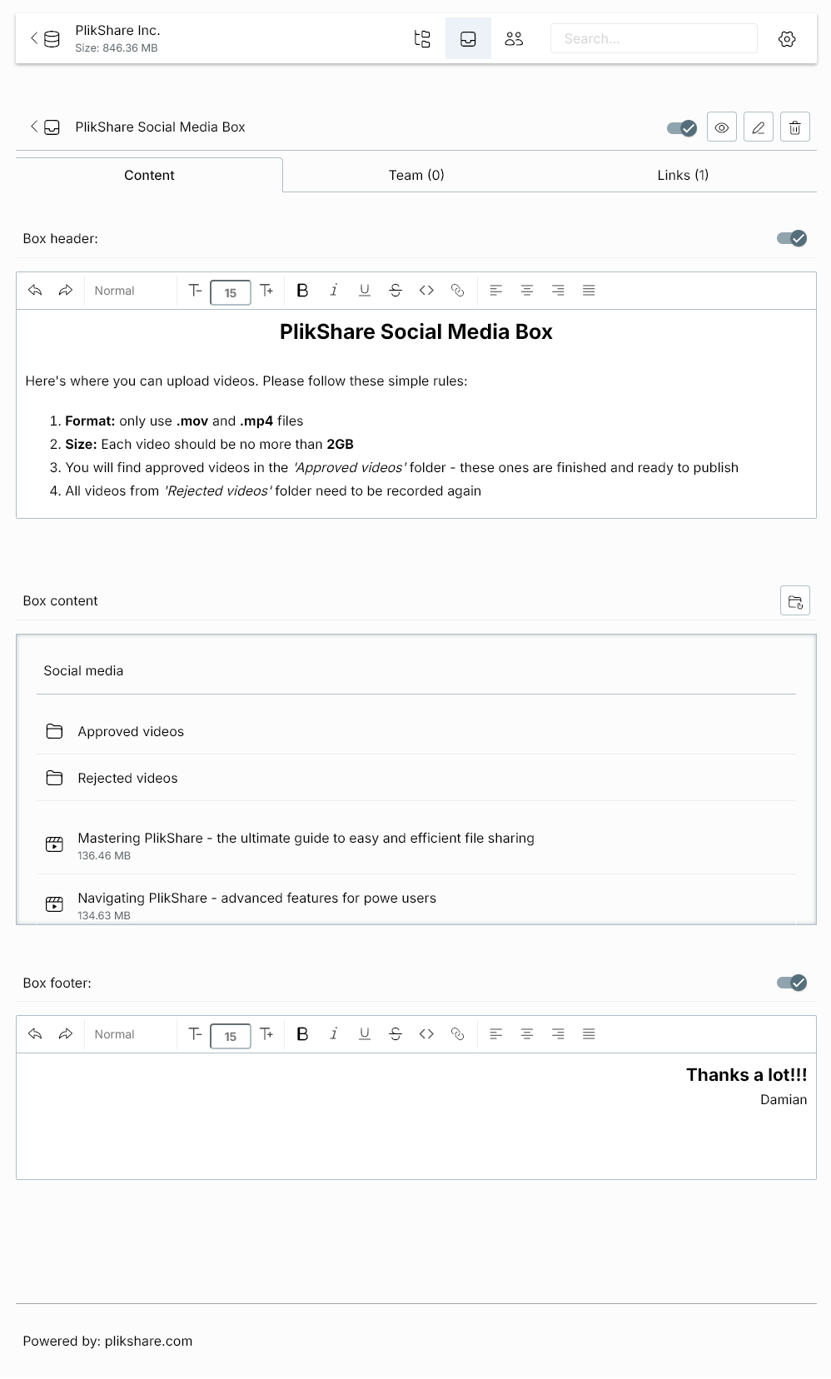Align right in header editor

(x=558, y=291)
